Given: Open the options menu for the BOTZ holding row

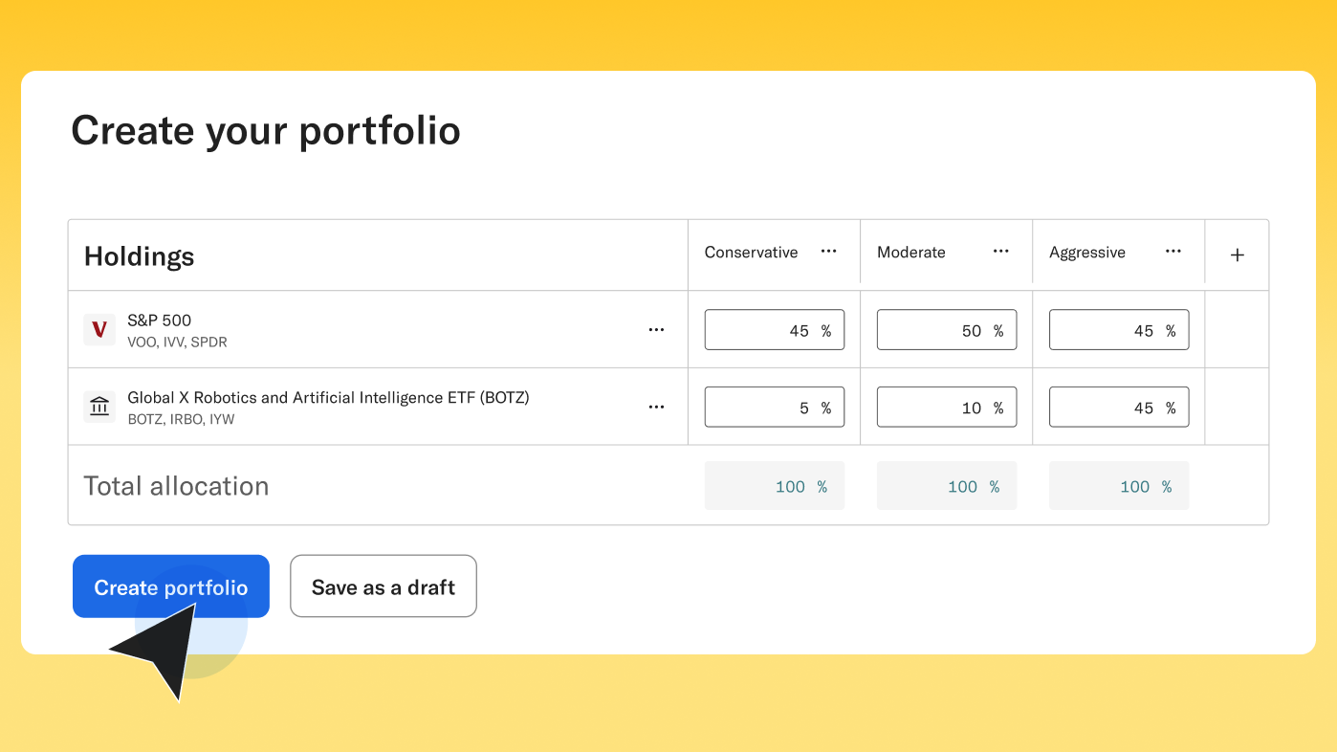Looking at the screenshot, I should click(x=656, y=406).
